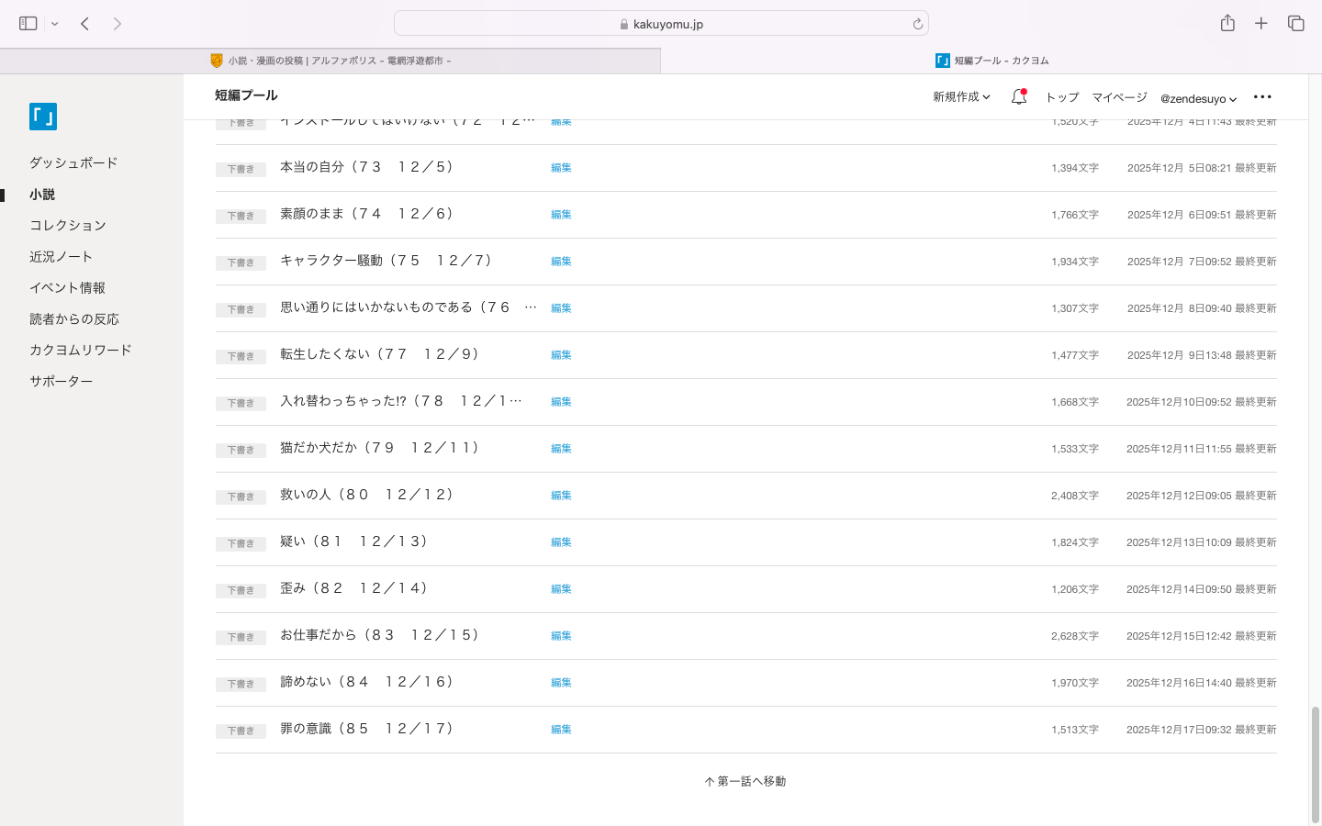The height and width of the screenshot is (826, 1322).
Task: Click the 第一話へ移動 link
Action: (745, 782)
